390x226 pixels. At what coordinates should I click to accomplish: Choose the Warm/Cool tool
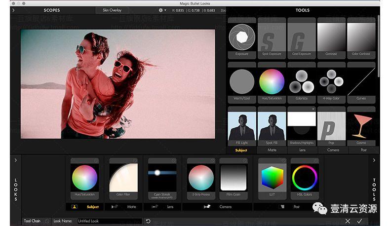coord(242,83)
